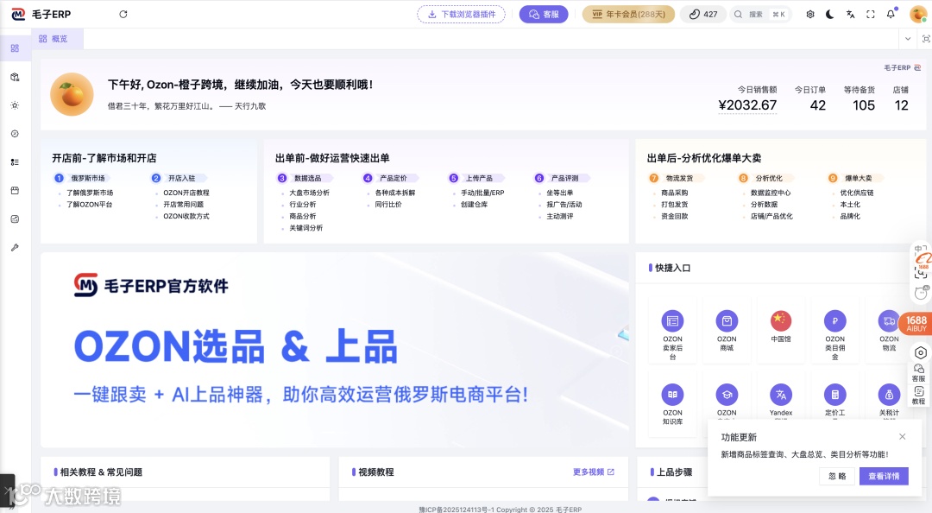This screenshot has height=513, width=932.
Task: Toggle dark mode moon icon
Action: [x=830, y=15]
